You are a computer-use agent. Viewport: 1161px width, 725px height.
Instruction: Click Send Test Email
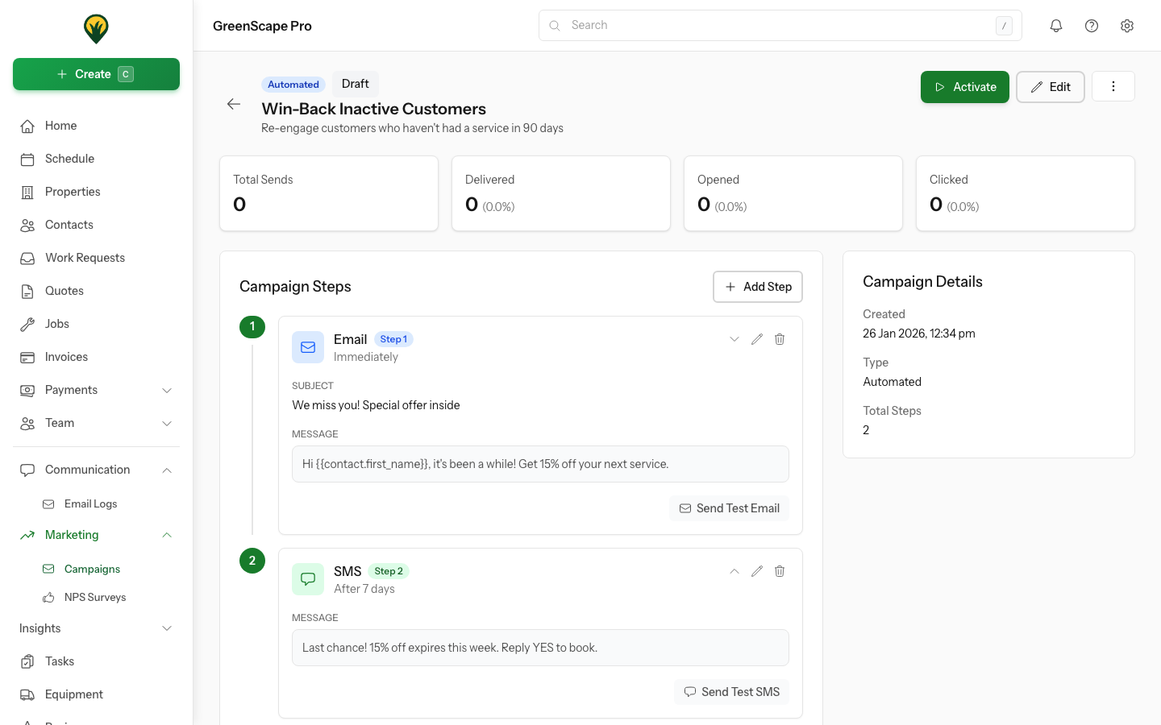click(x=729, y=507)
